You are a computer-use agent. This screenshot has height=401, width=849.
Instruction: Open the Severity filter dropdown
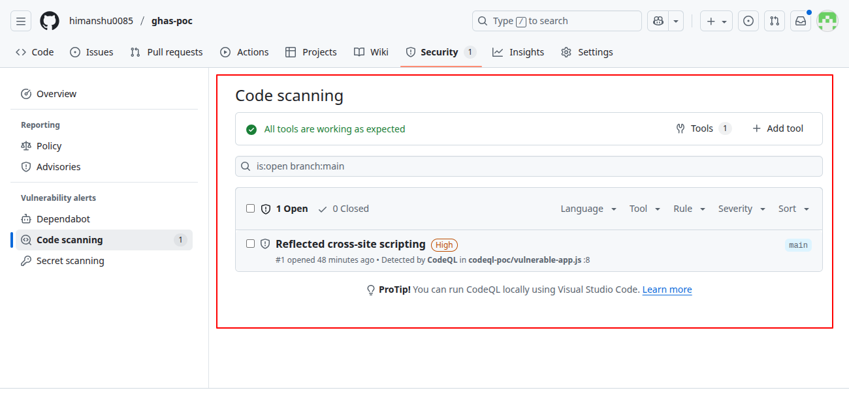click(x=741, y=208)
